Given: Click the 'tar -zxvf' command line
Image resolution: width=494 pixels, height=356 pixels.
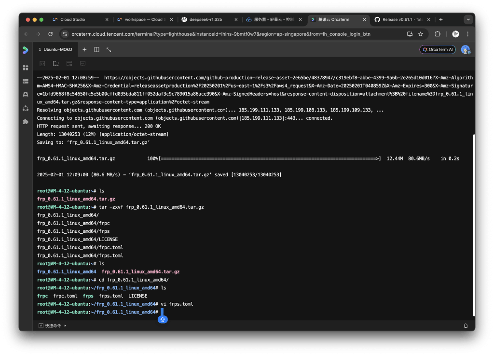Looking at the screenshot, I should pos(151,207).
